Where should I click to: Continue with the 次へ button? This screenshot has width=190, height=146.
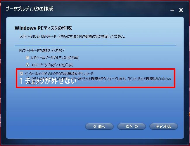[132, 126]
